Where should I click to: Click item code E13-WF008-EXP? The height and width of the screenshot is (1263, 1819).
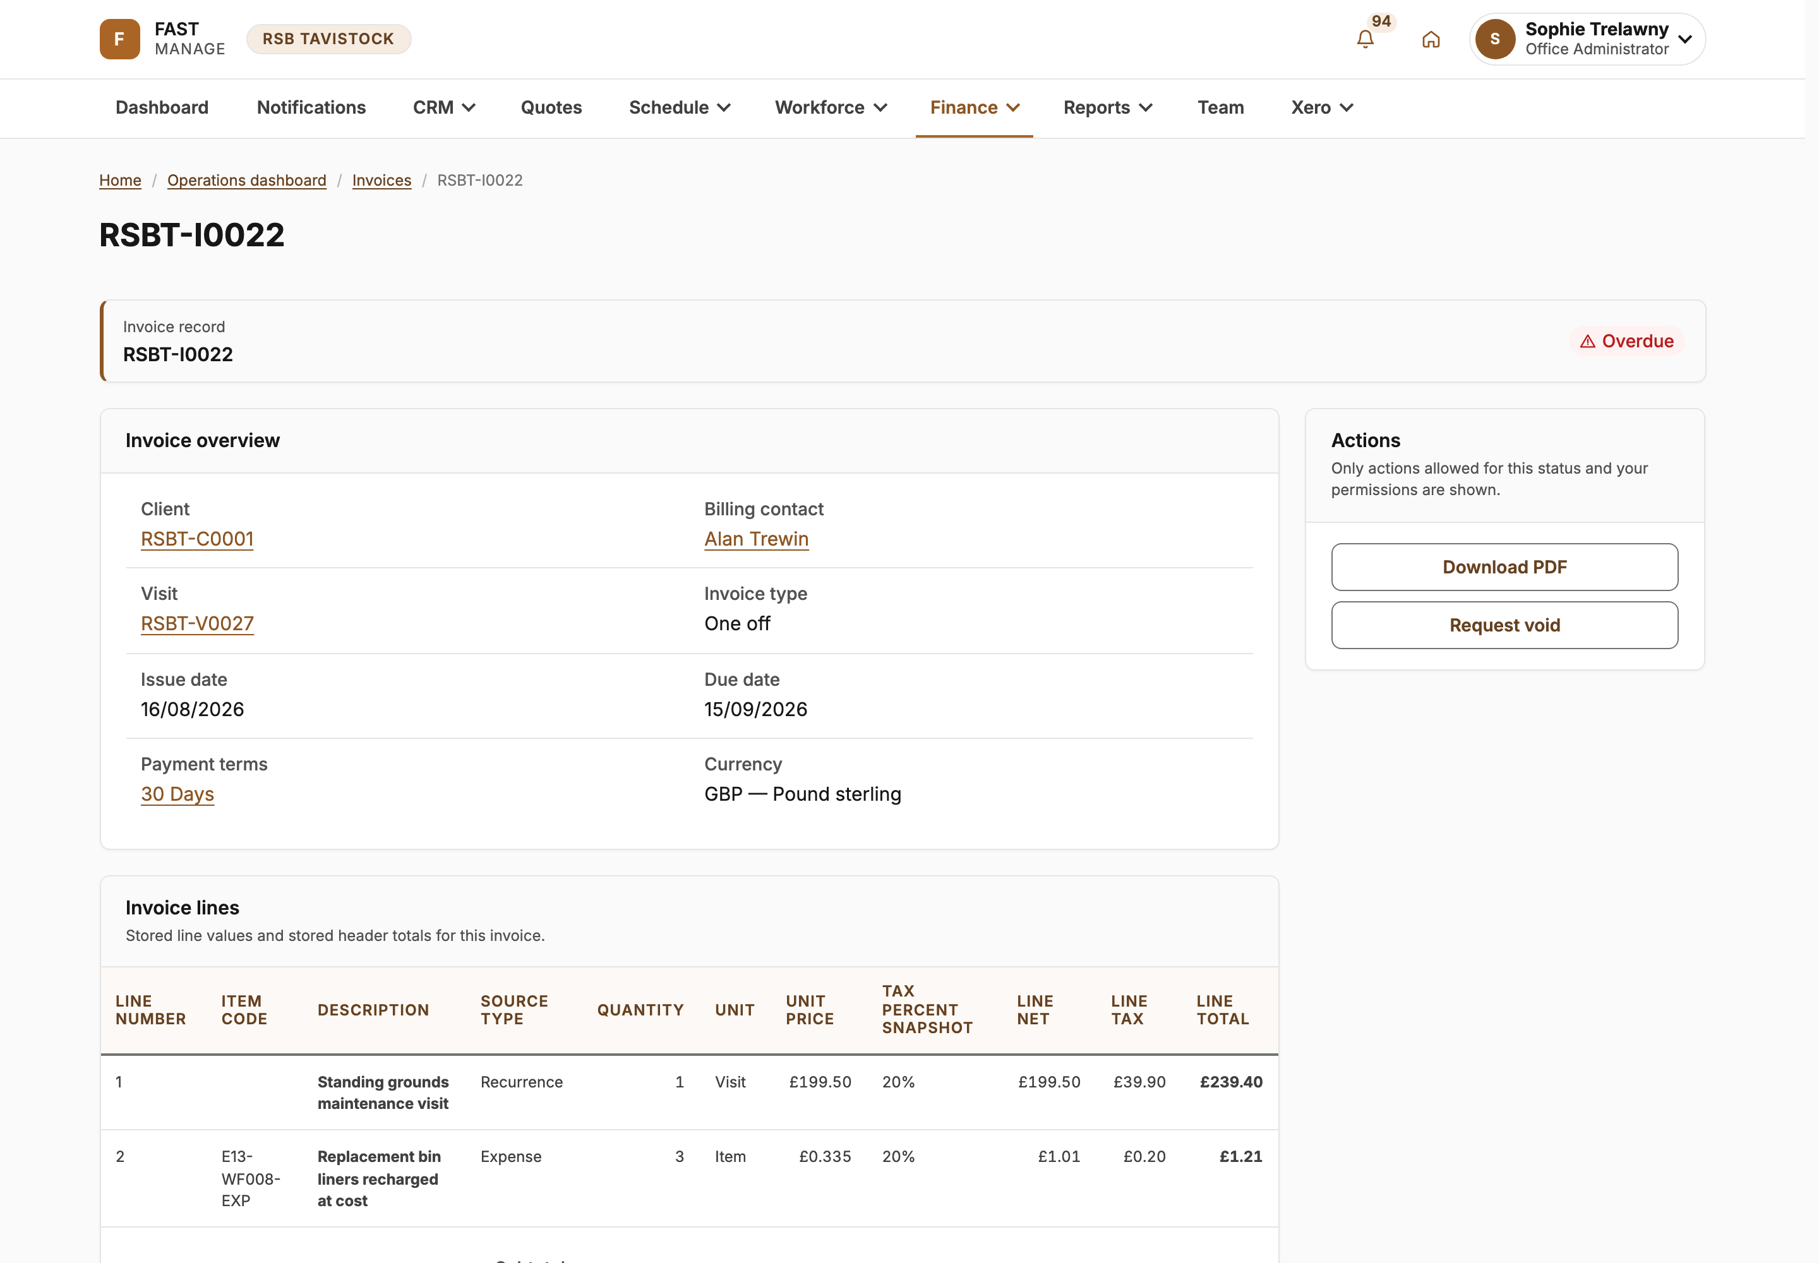250,1178
